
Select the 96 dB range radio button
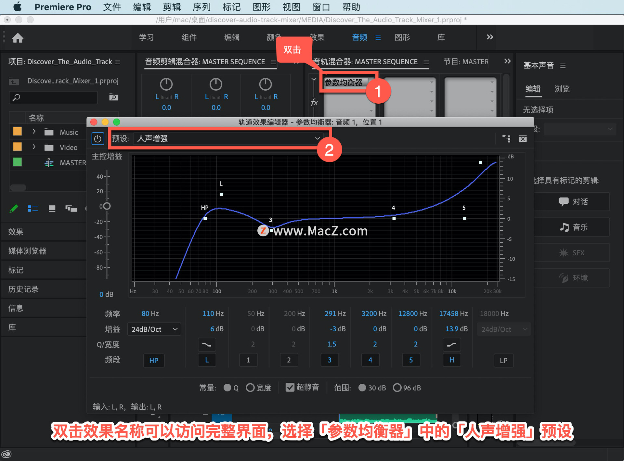[x=397, y=388]
